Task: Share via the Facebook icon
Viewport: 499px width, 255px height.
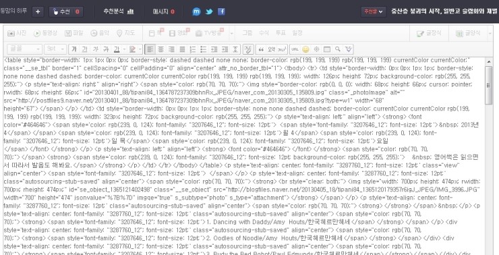Action: click(221, 11)
